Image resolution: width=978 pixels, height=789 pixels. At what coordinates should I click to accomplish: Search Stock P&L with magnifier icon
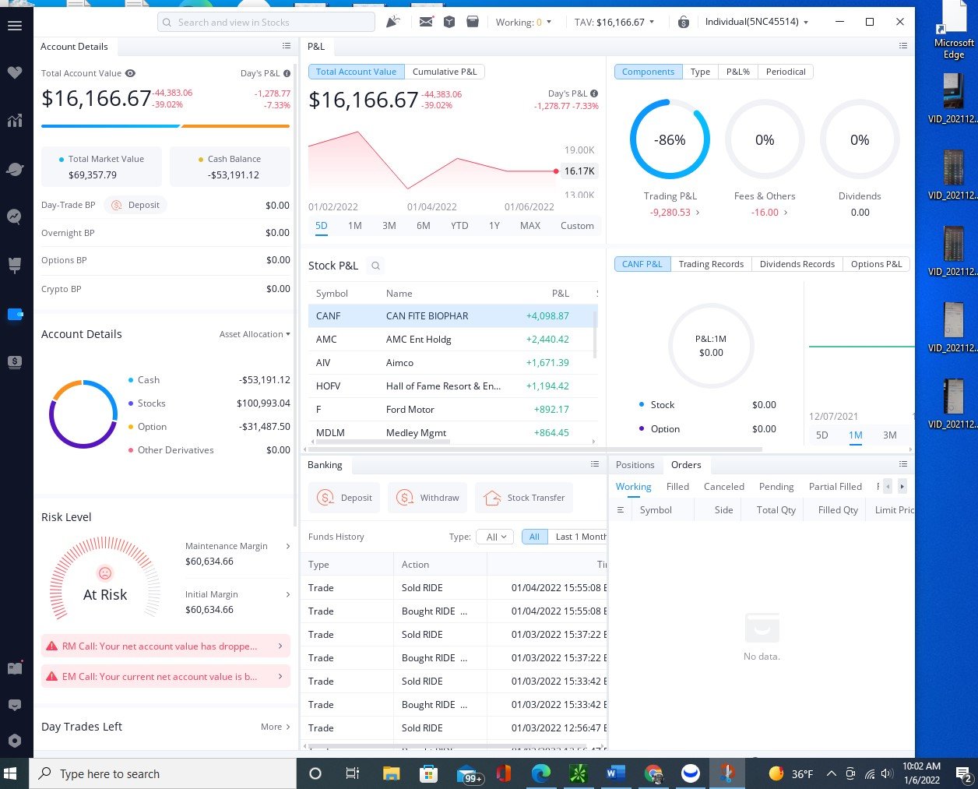[x=375, y=266]
